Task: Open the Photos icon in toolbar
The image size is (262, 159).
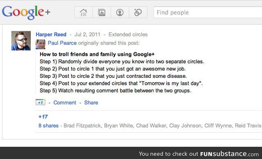Action: [x=102, y=13]
